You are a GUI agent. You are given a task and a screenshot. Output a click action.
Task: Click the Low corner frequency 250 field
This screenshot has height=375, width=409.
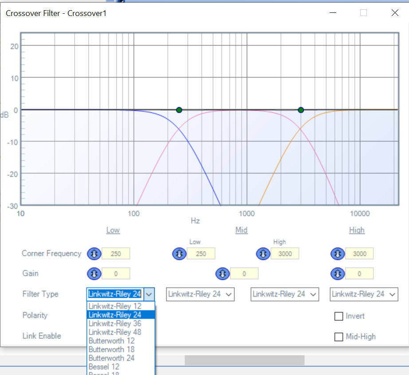116,254
